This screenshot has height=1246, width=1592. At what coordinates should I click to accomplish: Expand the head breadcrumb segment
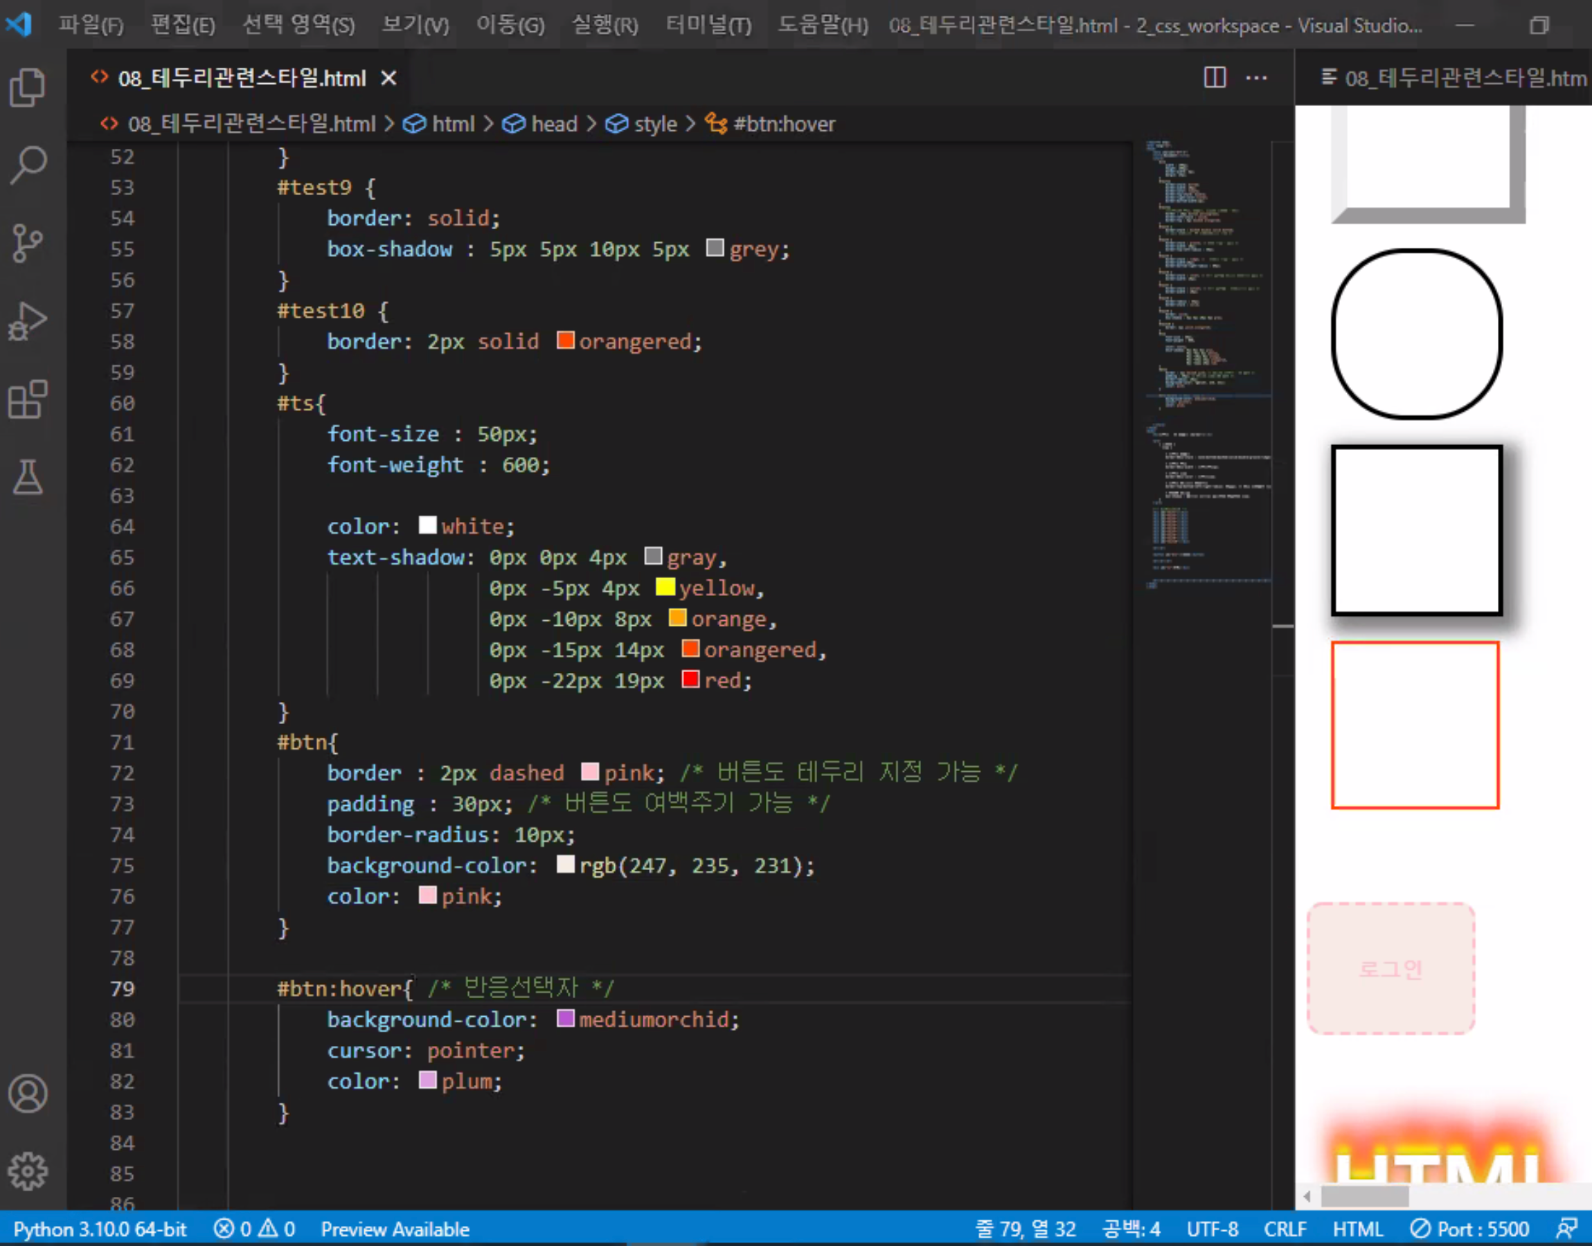tap(554, 124)
